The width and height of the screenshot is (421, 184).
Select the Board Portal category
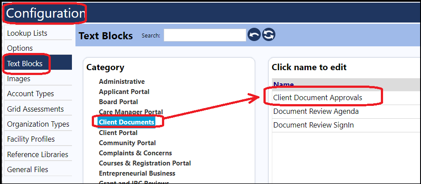(118, 102)
